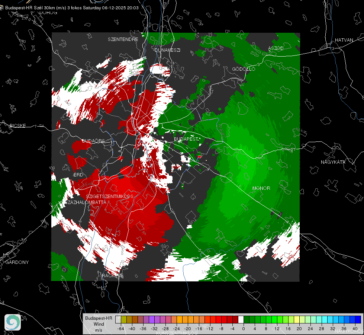
Task: Click the positive 24 legend value
Action: pyautogui.click(x=310, y=329)
